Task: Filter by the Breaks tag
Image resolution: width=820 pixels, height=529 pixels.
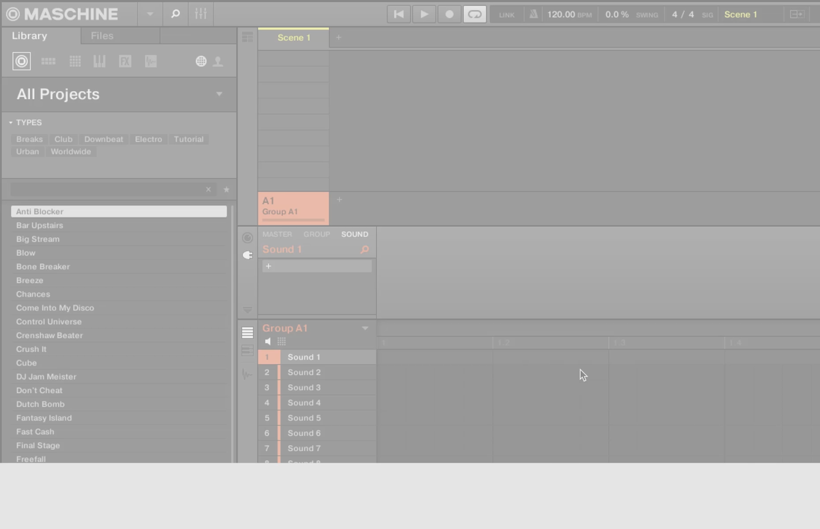Action: [x=29, y=139]
